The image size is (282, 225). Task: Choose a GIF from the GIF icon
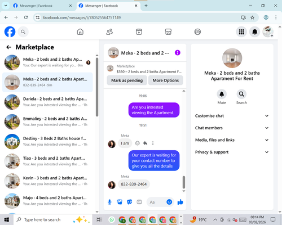pos(139,202)
